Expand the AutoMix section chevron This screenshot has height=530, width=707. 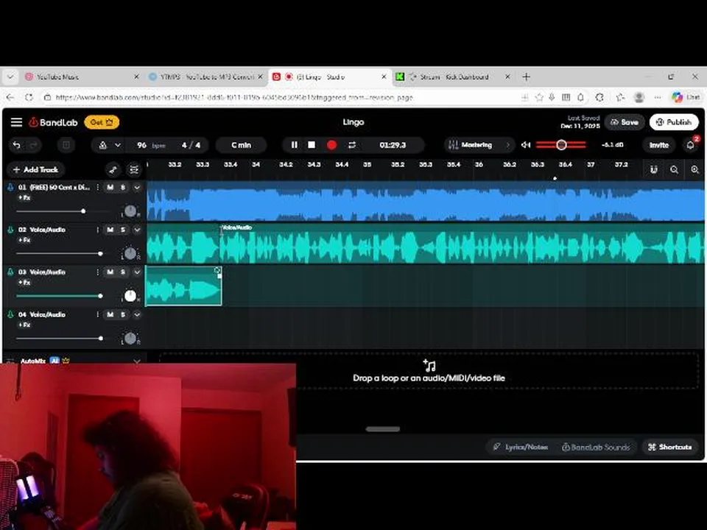(137, 361)
